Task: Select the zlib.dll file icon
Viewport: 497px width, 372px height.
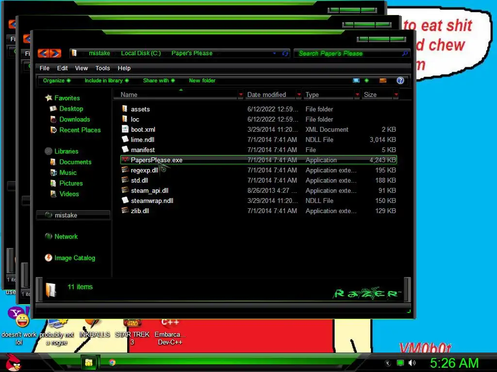Action: click(x=125, y=210)
